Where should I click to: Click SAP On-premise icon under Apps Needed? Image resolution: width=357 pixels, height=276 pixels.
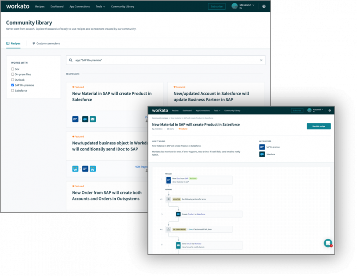[x=262, y=147]
